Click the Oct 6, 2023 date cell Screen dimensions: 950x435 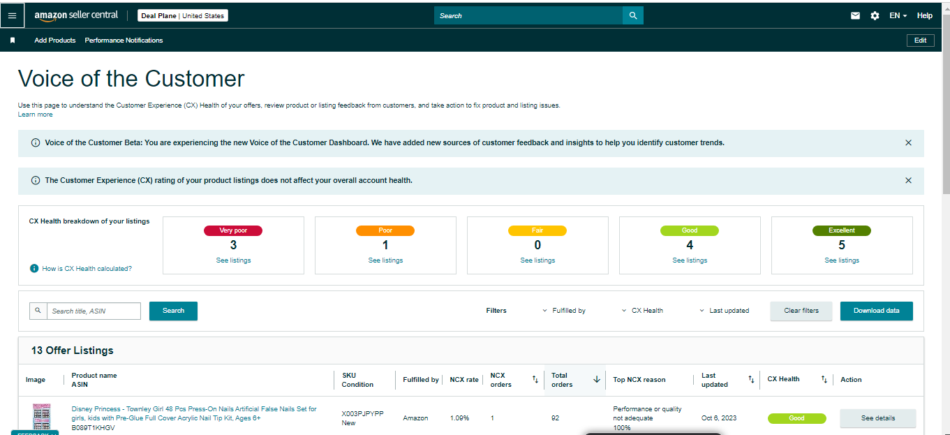pyautogui.click(x=718, y=418)
